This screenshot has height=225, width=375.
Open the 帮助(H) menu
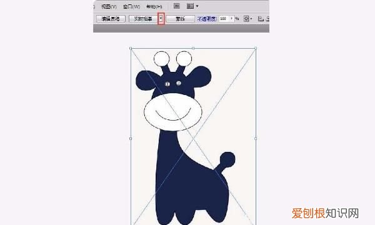(x=154, y=6)
